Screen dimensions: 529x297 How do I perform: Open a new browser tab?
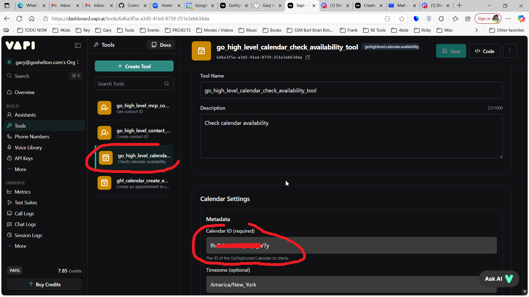tap(459, 5)
